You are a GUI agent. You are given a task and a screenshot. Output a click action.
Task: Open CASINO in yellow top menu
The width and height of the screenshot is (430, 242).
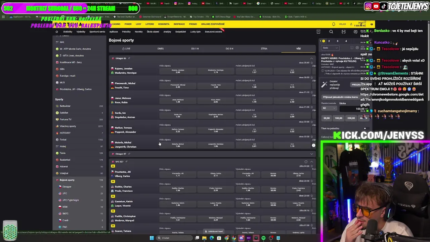coord(116,24)
